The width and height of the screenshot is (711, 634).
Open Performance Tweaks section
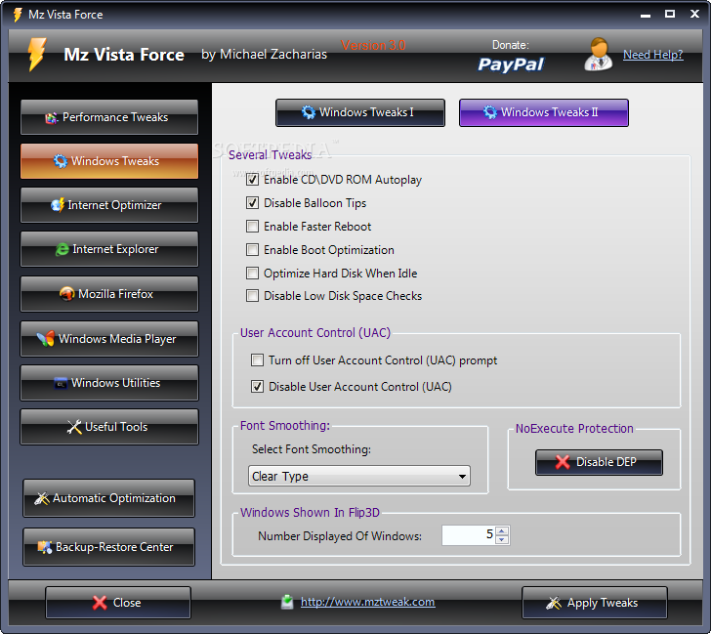click(109, 117)
